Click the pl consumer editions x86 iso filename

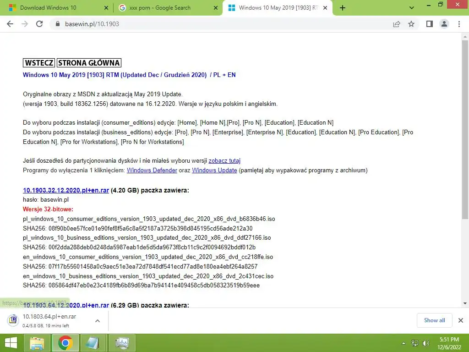point(149,219)
